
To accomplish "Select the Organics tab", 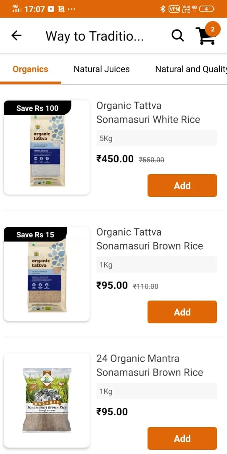I will 30,69.
